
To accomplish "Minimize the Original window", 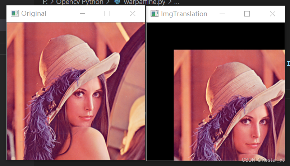I will click(x=83, y=14).
